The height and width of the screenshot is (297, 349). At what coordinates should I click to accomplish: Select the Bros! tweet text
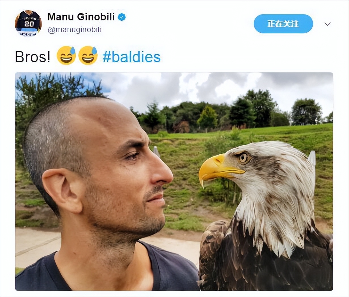(33, 57)
